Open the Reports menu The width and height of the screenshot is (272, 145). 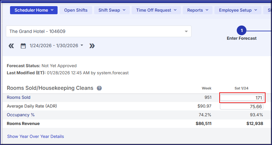click(x=197, y=10)
